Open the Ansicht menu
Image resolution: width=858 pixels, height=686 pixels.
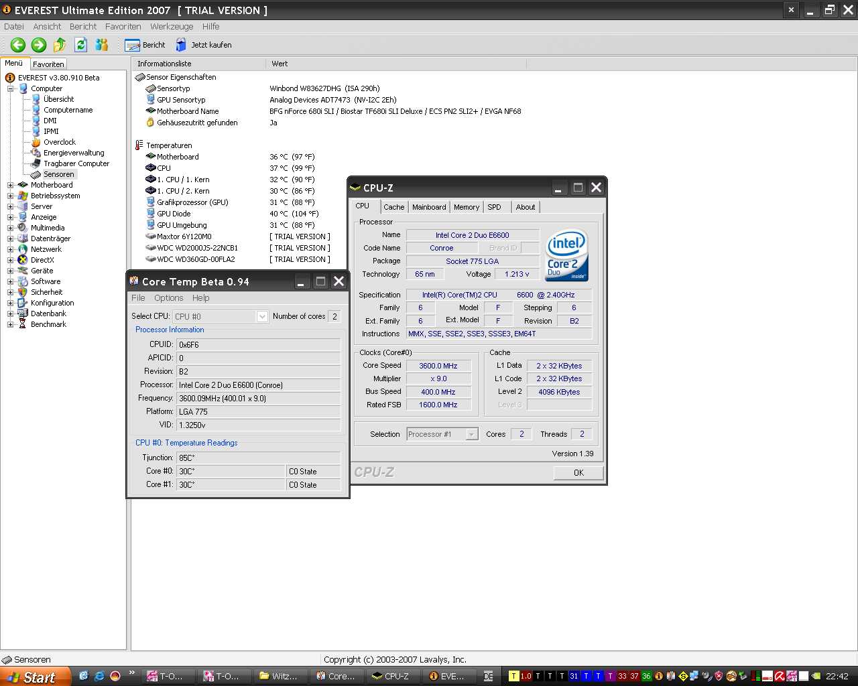click(x=47, y=27)
